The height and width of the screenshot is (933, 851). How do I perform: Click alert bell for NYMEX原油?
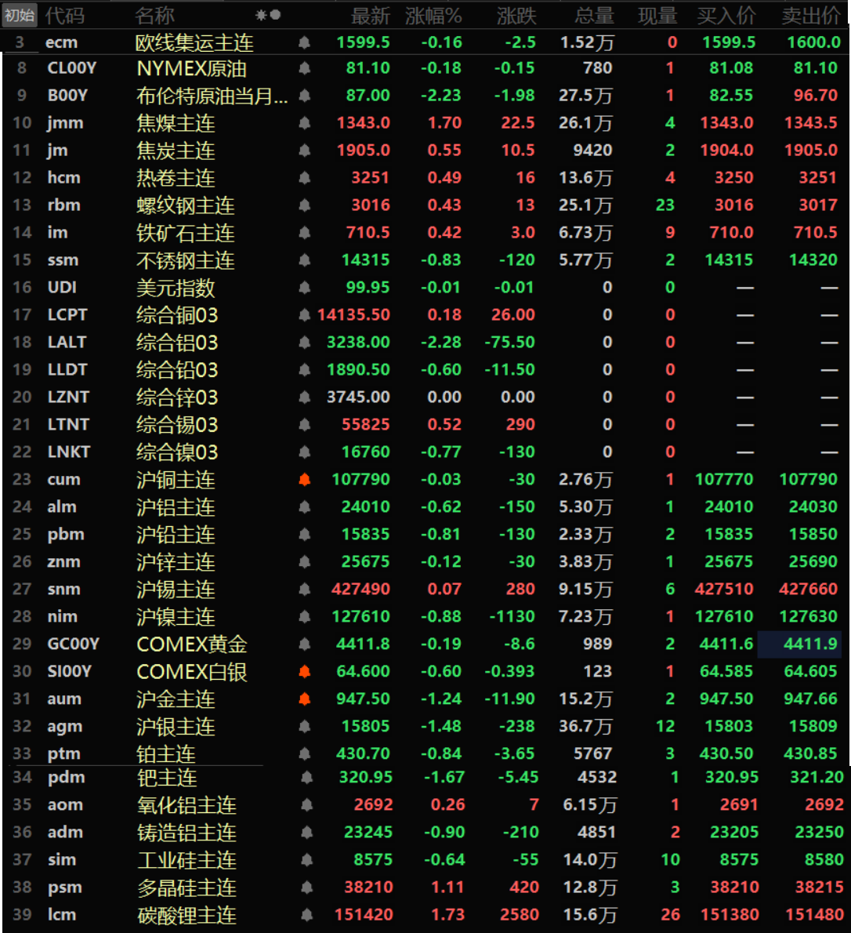(305, 68)
